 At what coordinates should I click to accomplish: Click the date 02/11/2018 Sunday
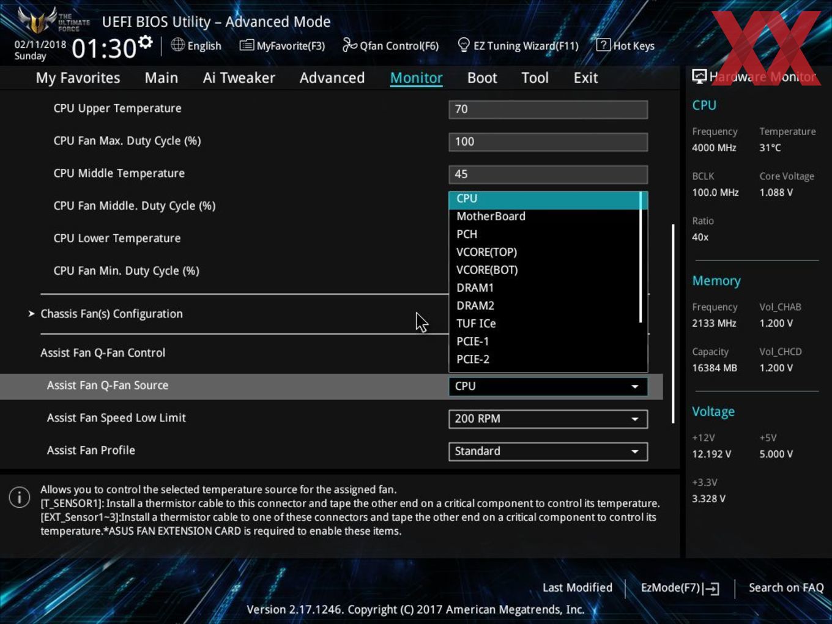40,50
